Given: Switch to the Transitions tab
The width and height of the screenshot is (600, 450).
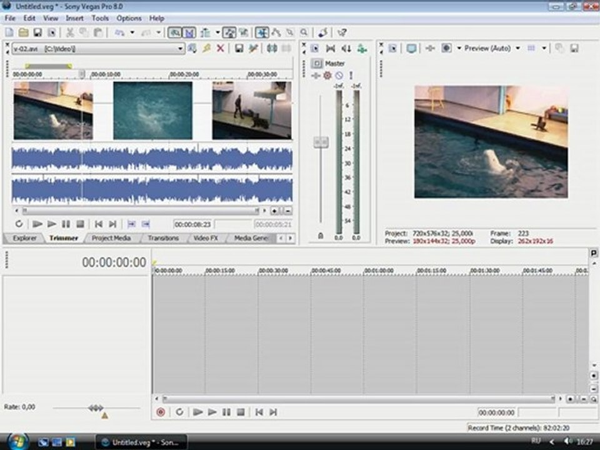Looking at the screenshot, I should coord(163,238).
